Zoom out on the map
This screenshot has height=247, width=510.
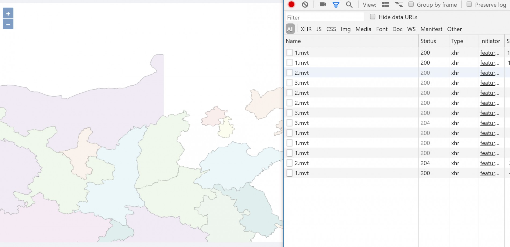click(8, 24)
